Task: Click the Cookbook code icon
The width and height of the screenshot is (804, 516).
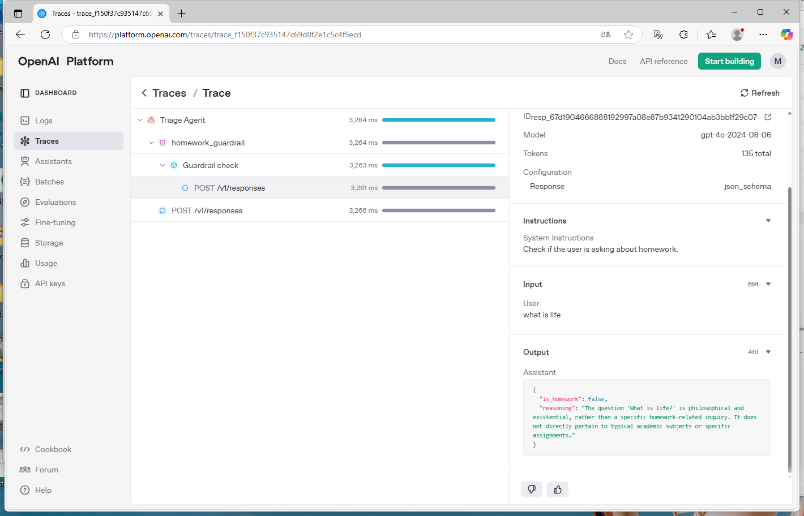Action: (x=25, y=449)
